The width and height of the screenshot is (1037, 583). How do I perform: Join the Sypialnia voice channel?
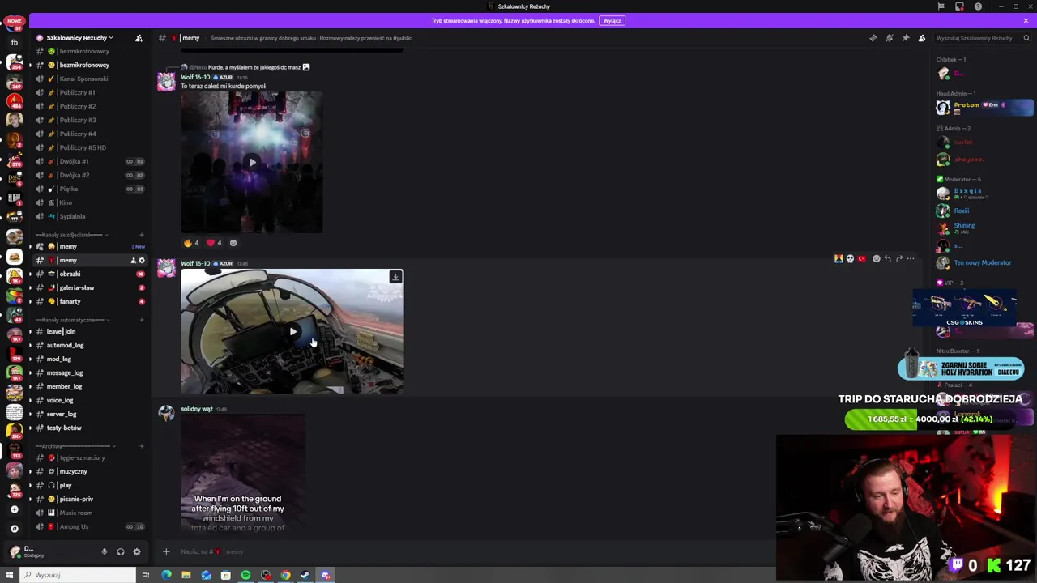pos(91,216)
